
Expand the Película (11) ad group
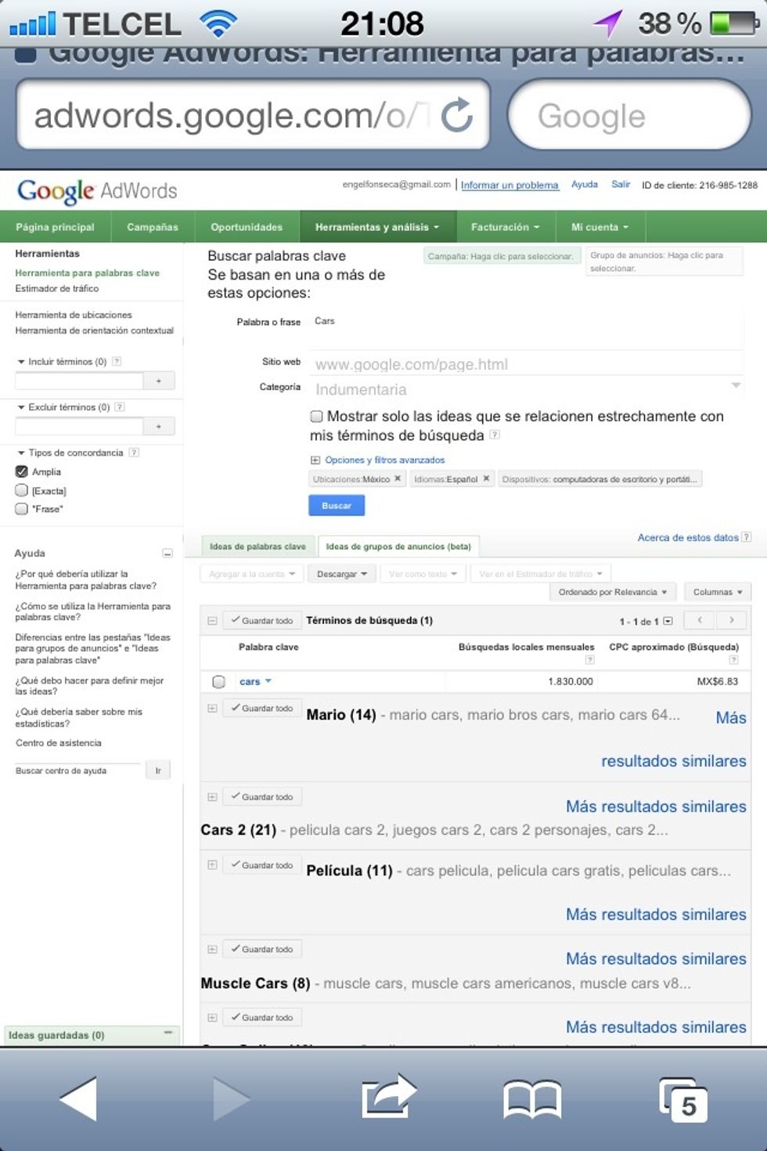click(x=212, y=865)
